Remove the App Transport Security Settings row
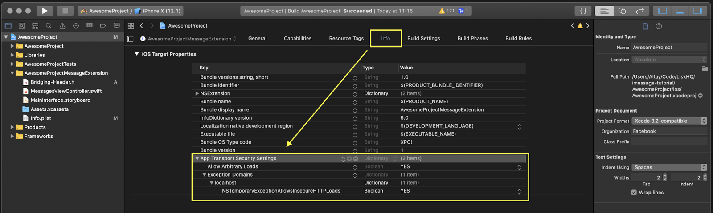 (x=356, y=159)
